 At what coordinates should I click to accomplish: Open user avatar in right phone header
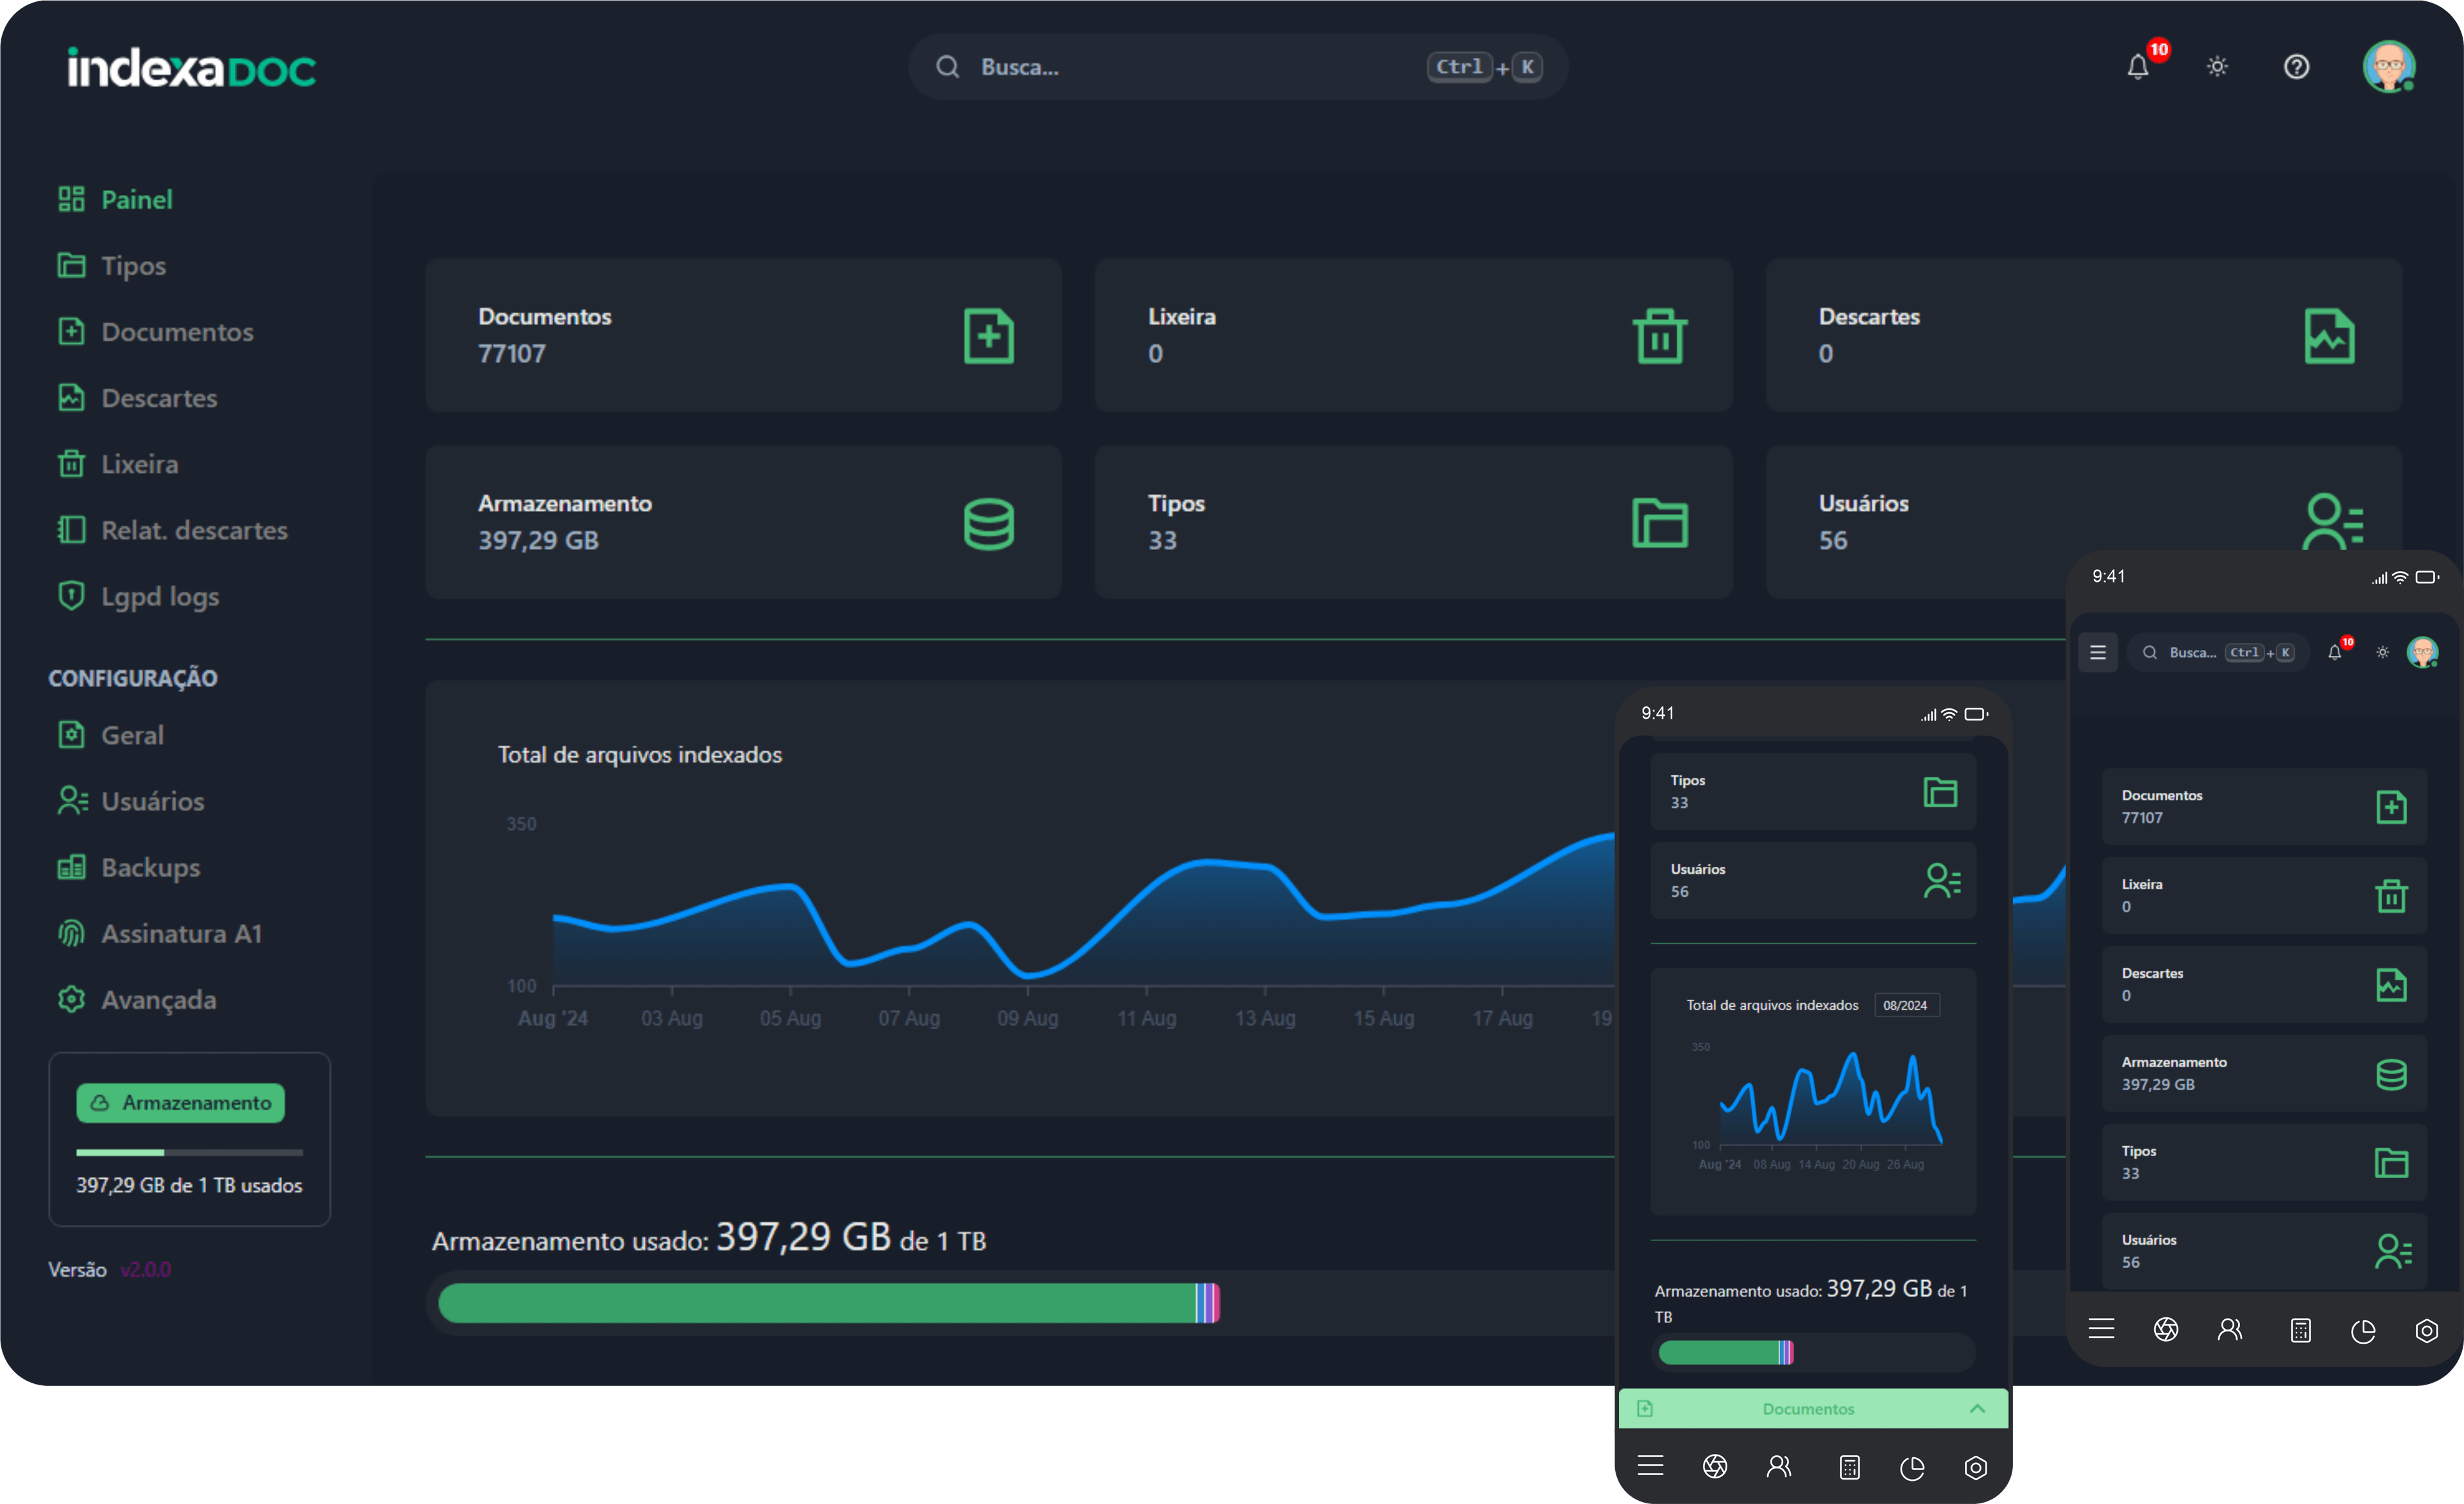pyautogui.click(x=2422, y=652)
